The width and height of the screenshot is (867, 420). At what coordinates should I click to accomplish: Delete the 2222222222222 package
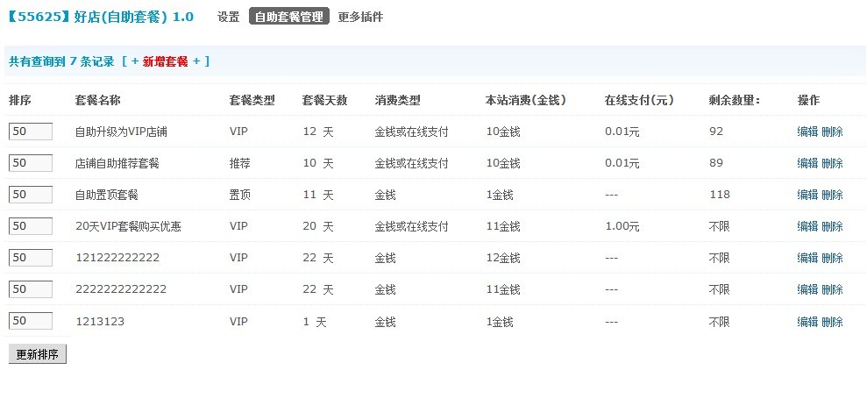point(832,289)
